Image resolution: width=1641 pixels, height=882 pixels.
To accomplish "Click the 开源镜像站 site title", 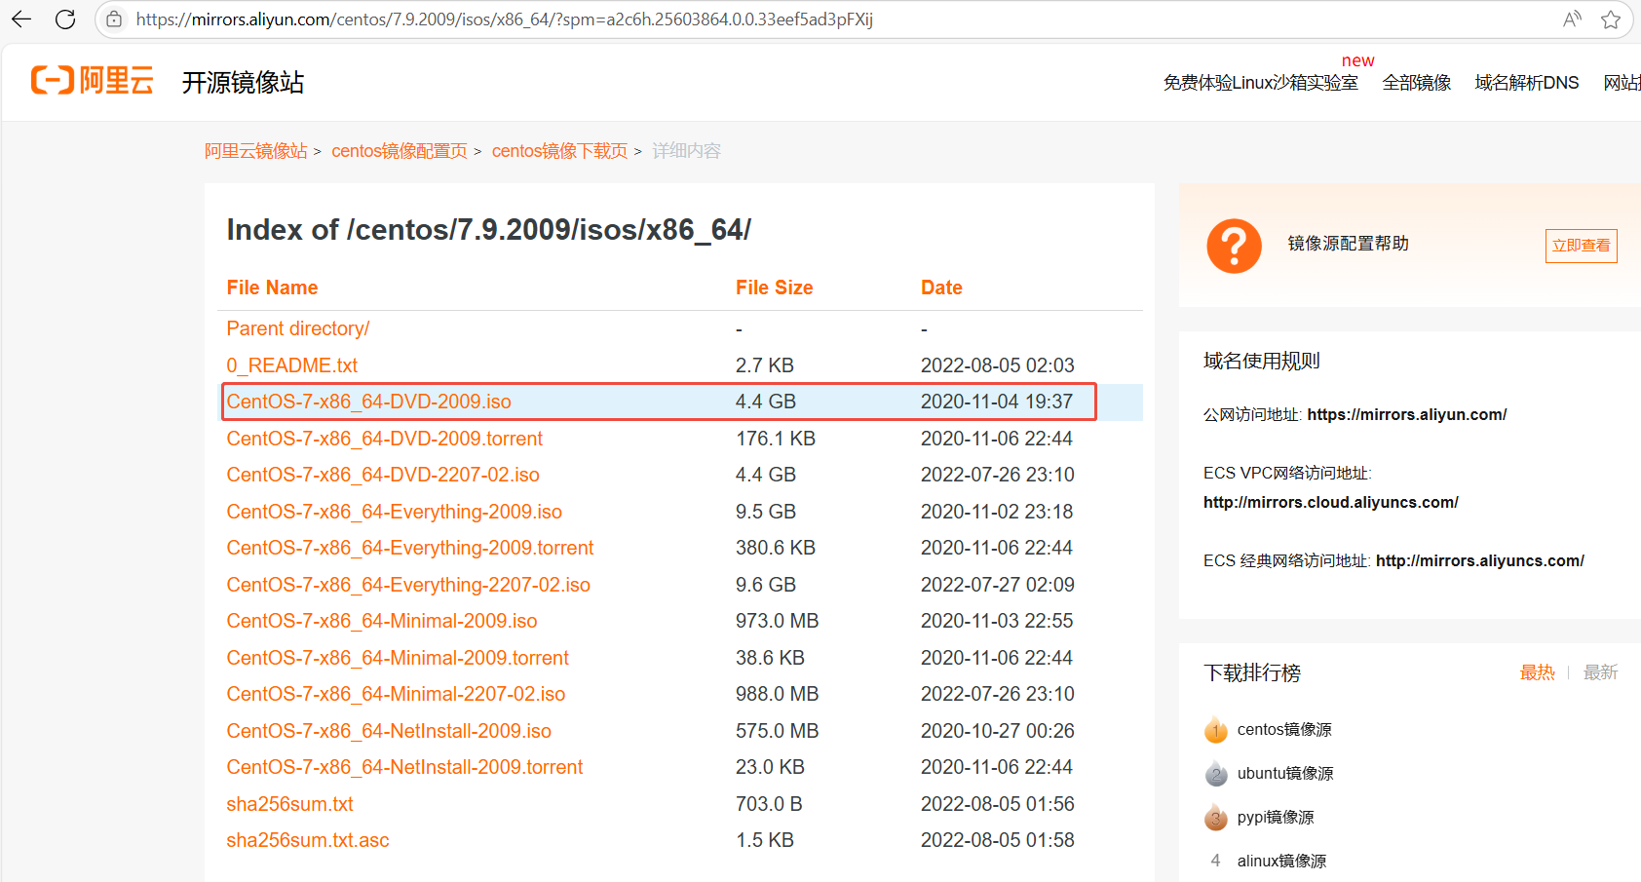I will (x=244, y=83).
